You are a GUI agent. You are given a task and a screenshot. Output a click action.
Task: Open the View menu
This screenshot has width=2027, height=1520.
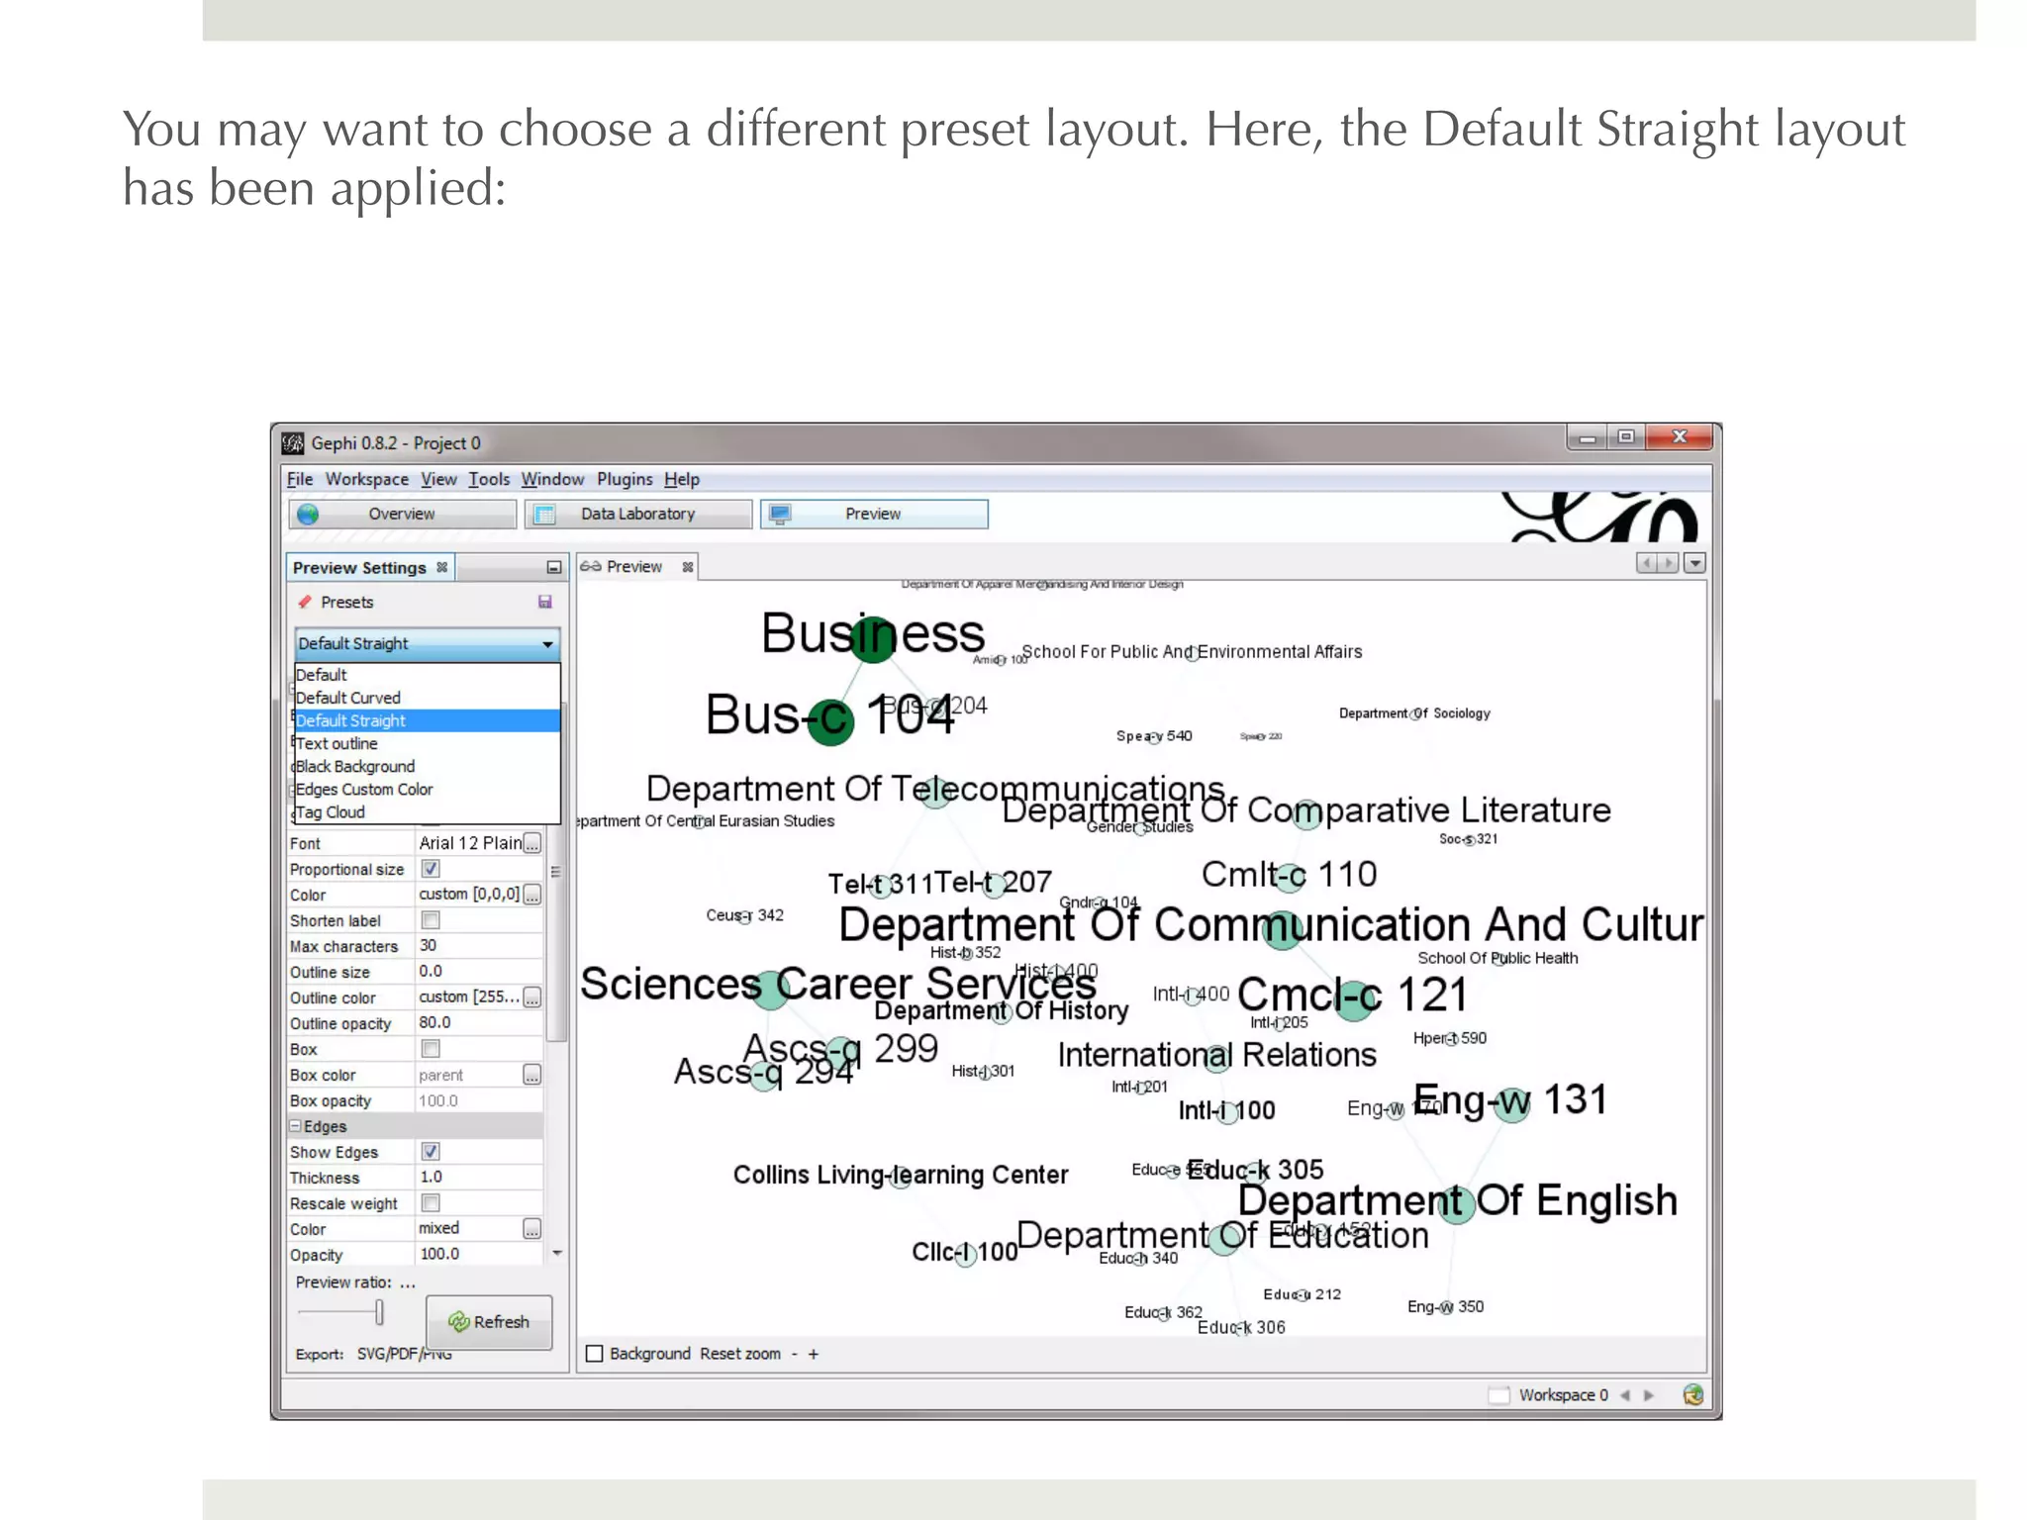[x=438, y=479]
